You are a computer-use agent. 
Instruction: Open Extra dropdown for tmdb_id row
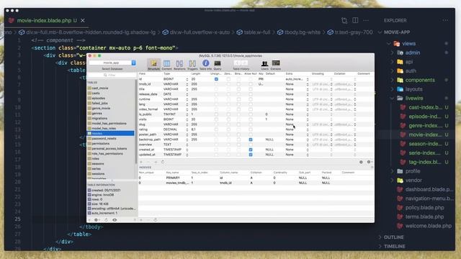pos(308,84)
